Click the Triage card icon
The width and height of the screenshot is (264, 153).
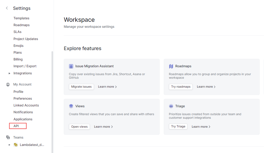171,106
